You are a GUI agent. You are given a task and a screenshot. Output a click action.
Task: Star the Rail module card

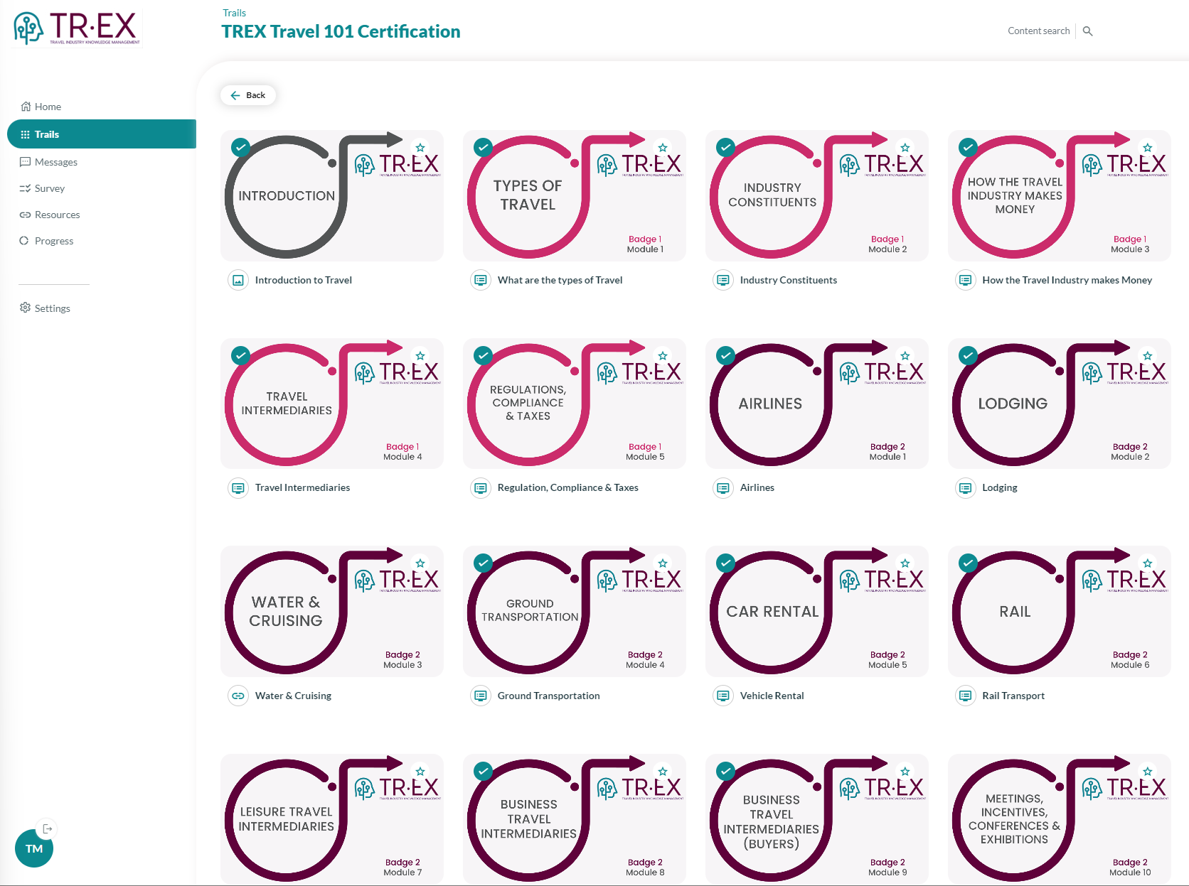(1147, 563)
